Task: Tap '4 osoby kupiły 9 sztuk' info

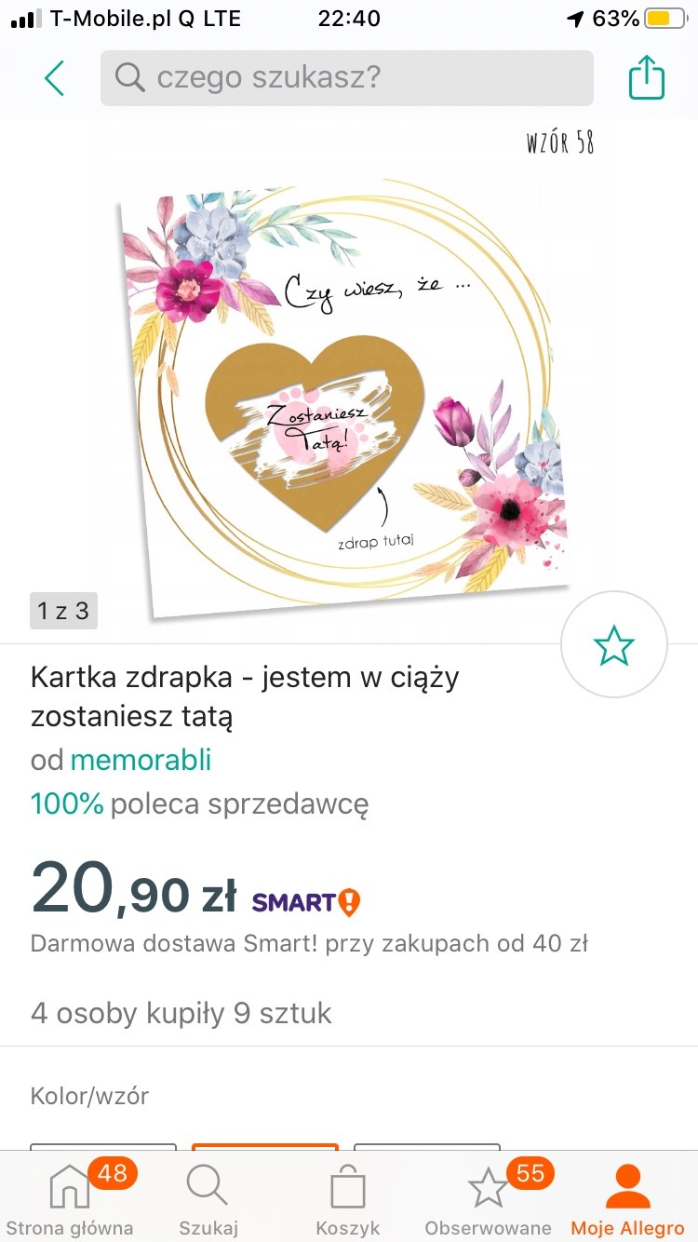Action: pyautogui.click(x=181, y=1013)
